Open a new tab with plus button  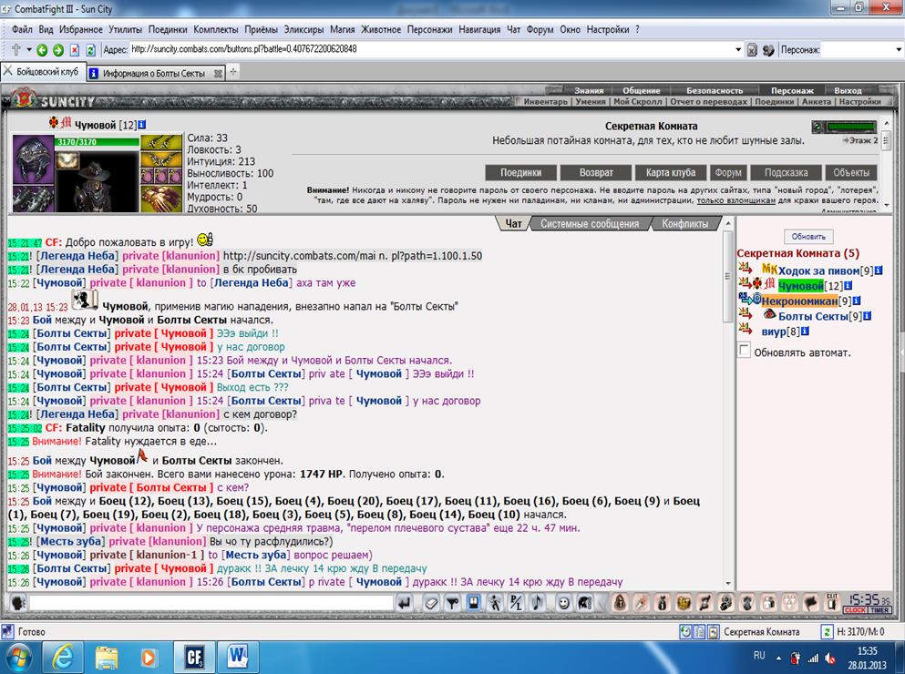click(233, 72)
